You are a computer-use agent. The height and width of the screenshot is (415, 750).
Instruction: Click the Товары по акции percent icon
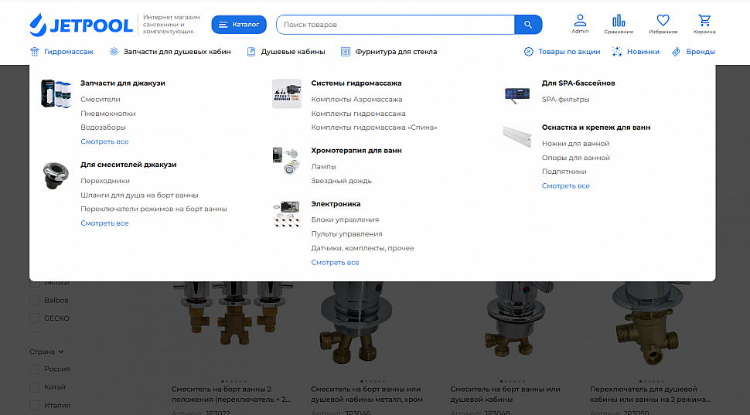[x=529, y=52]
